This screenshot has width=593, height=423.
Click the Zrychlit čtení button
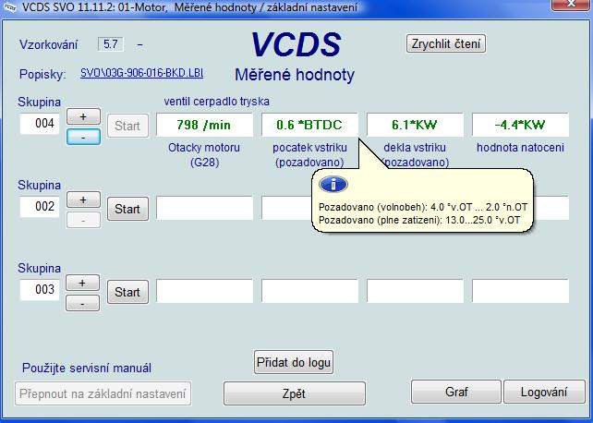(x=446, y=43)
